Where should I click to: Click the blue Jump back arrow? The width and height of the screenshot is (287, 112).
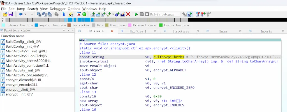21,14
